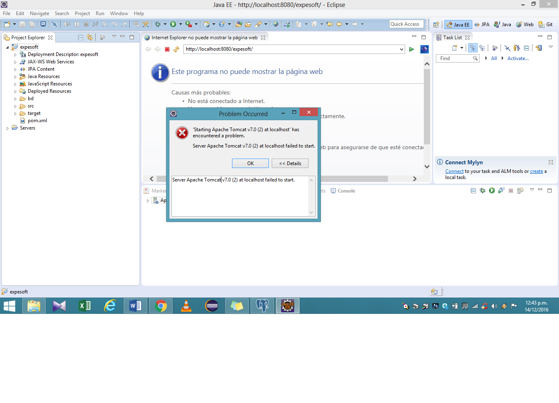The image size is (559, 403).
Task: Toggle Link with Editor in Project Explorer
Action: point(90,37)
